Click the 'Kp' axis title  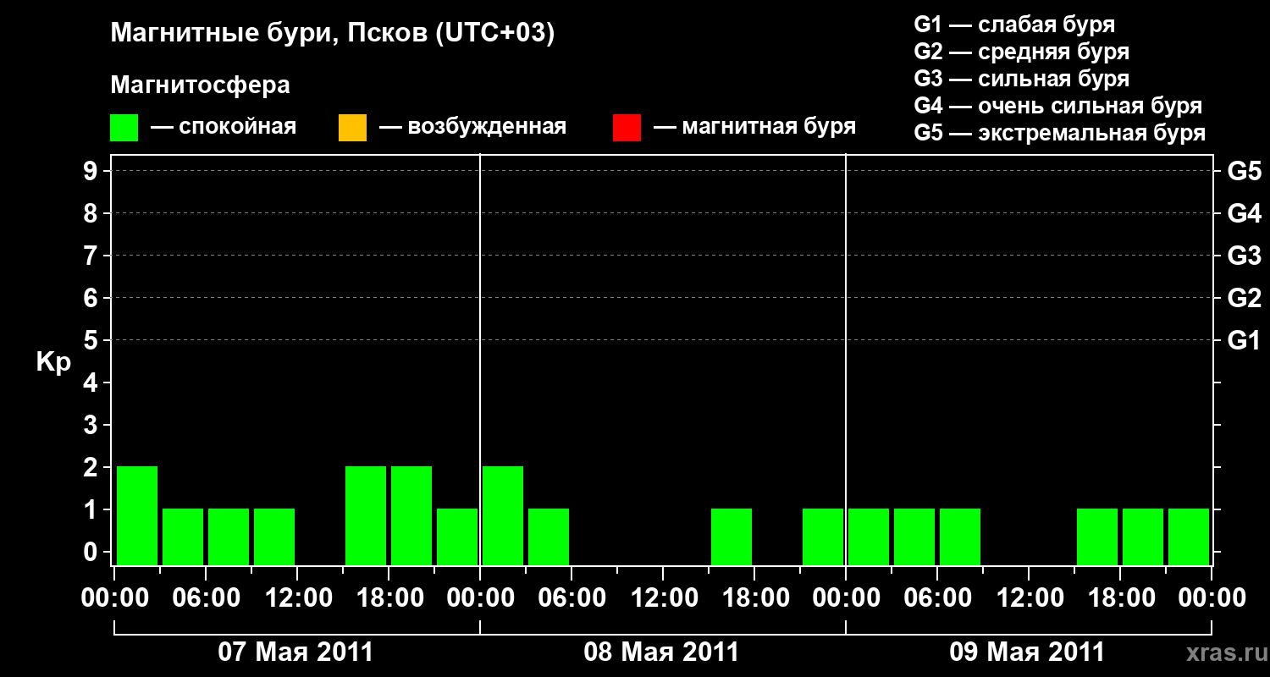pos(53,362)
